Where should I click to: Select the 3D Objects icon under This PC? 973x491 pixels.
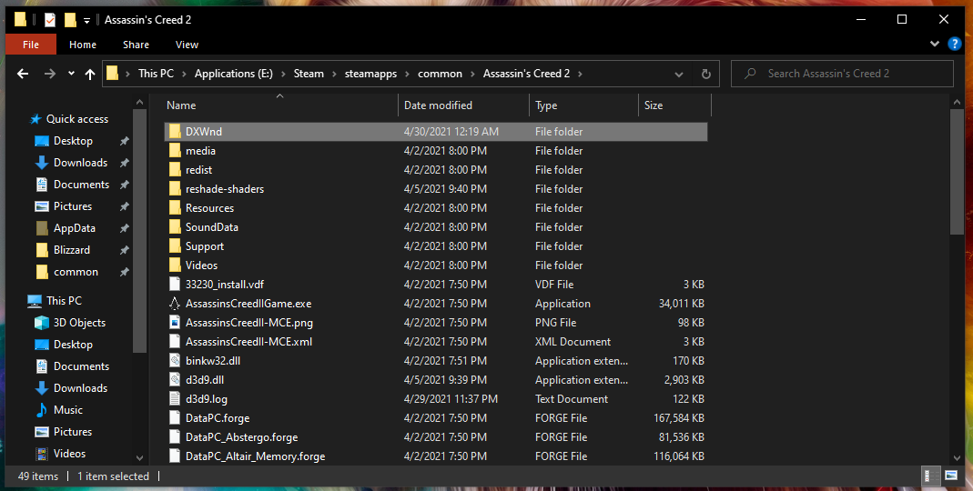42,323
